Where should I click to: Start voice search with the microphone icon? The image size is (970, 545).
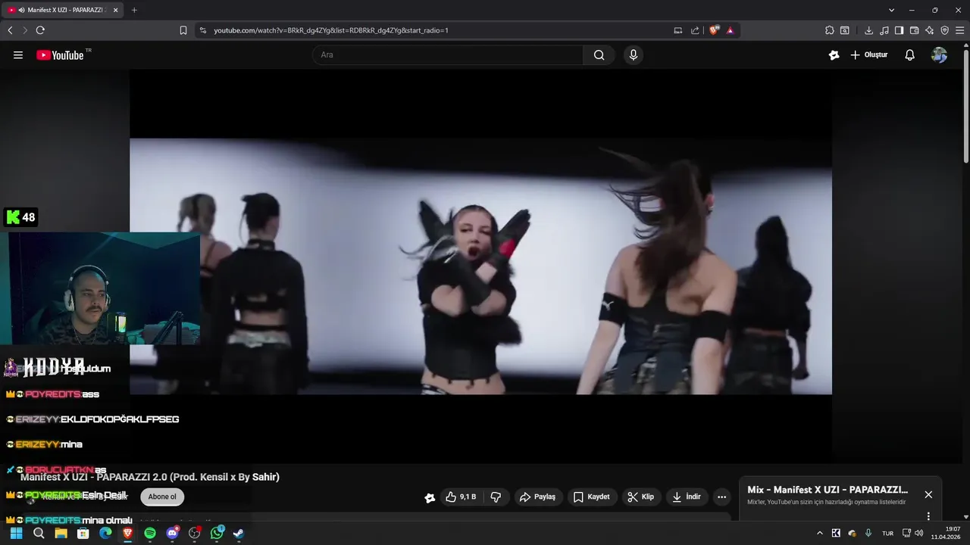(634, 55)
